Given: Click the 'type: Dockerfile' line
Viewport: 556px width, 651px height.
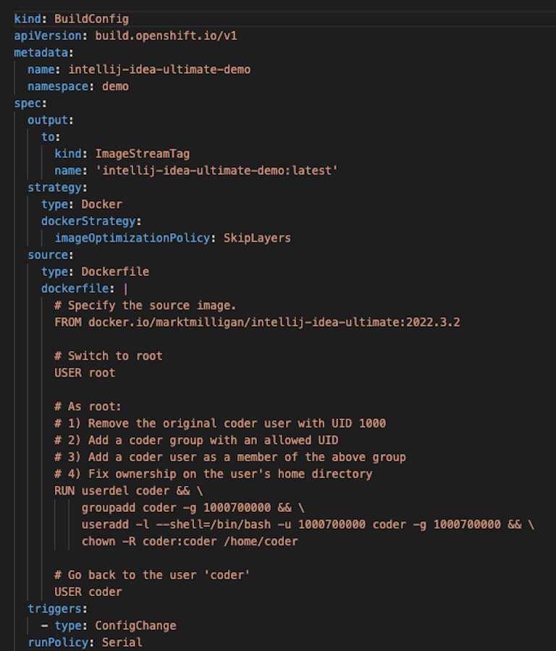Looking at the screenshot, I should 95,272.
